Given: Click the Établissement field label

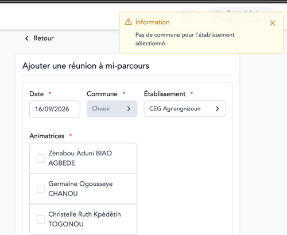Looking at the screenshot, I should pos(165,93).
